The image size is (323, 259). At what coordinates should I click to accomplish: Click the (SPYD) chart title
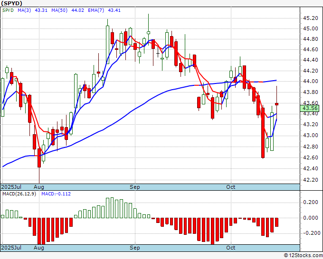[12, 3]
